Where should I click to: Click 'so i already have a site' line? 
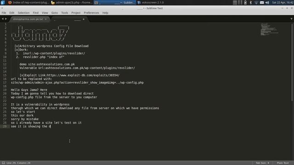[x=46, y=123]
